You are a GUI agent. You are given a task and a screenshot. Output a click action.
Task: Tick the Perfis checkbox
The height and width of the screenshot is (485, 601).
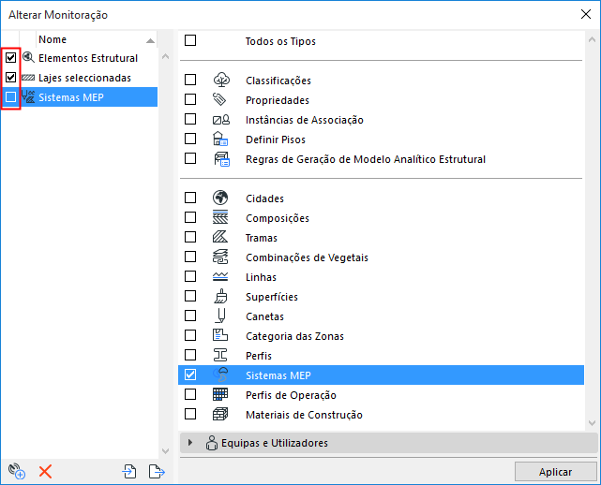point(190,355)
